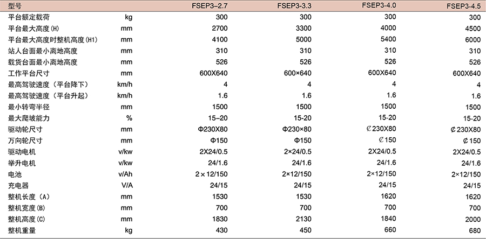The height and width of the screenshot is (239, 486).
Task: Click the 充电器 row label
Action: pyautogui.click(x=19, y=186)
